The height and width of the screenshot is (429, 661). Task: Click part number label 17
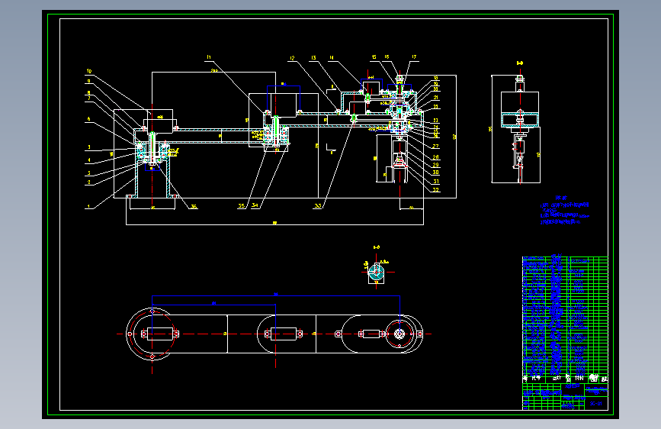point(414,57)
